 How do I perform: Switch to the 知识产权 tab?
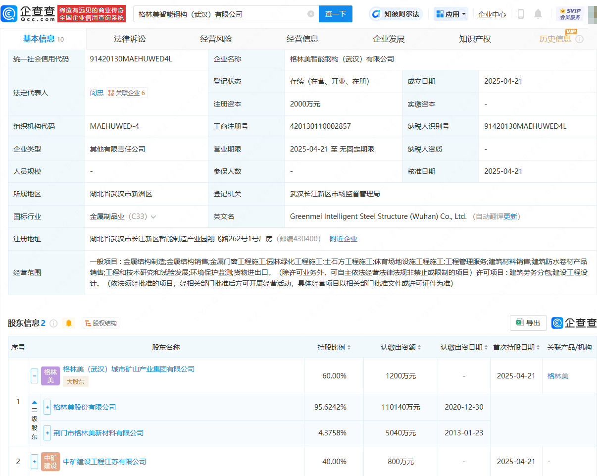coord(475,39)
